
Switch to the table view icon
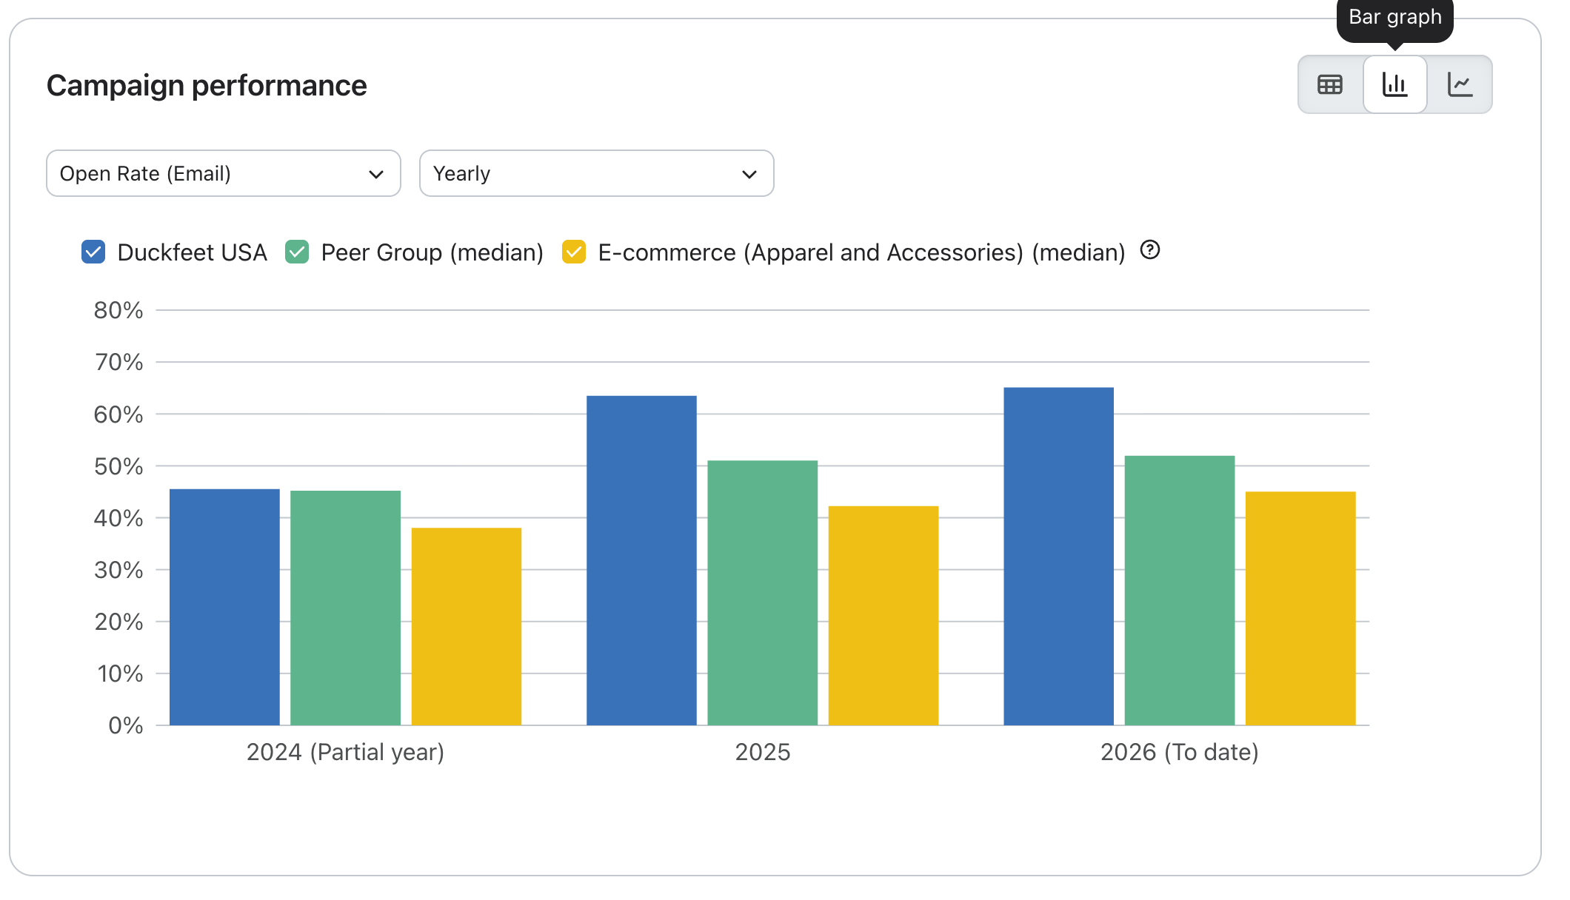(1330, 85)
